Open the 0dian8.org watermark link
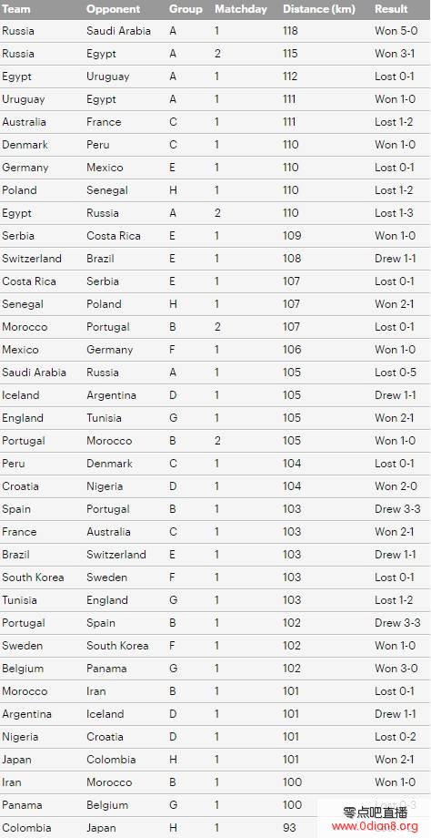The image size is (431, 838). (375, 827)
